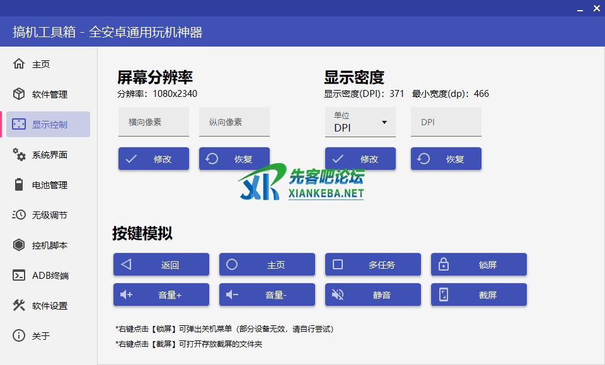Image resolution: width=605 pixels, height=365 pixels.
Task: Click the 截屏 screenshot button
Action: click(479, 295)
